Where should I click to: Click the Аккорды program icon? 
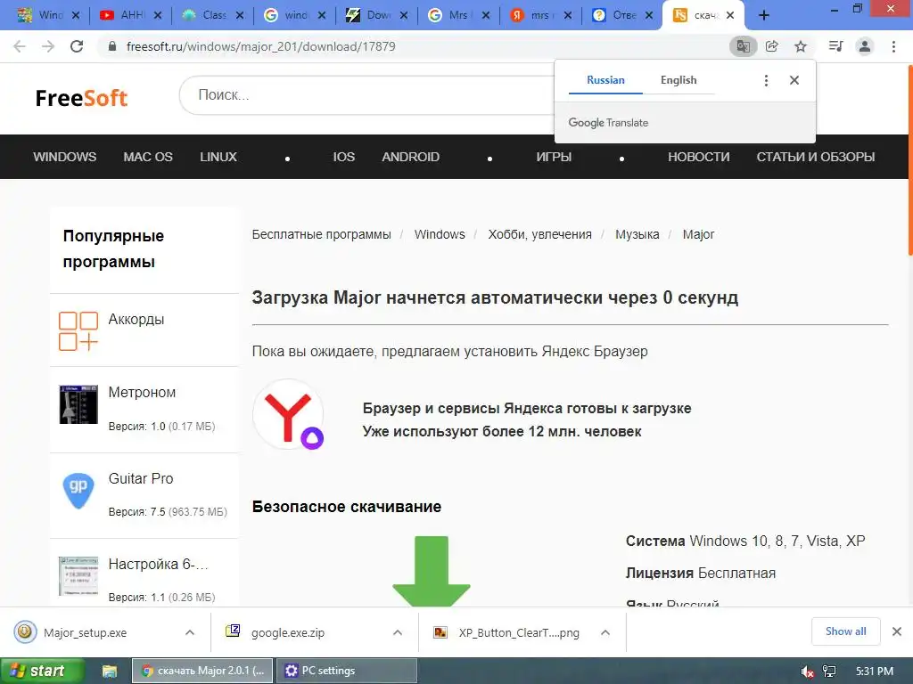[x=78, y=331]
